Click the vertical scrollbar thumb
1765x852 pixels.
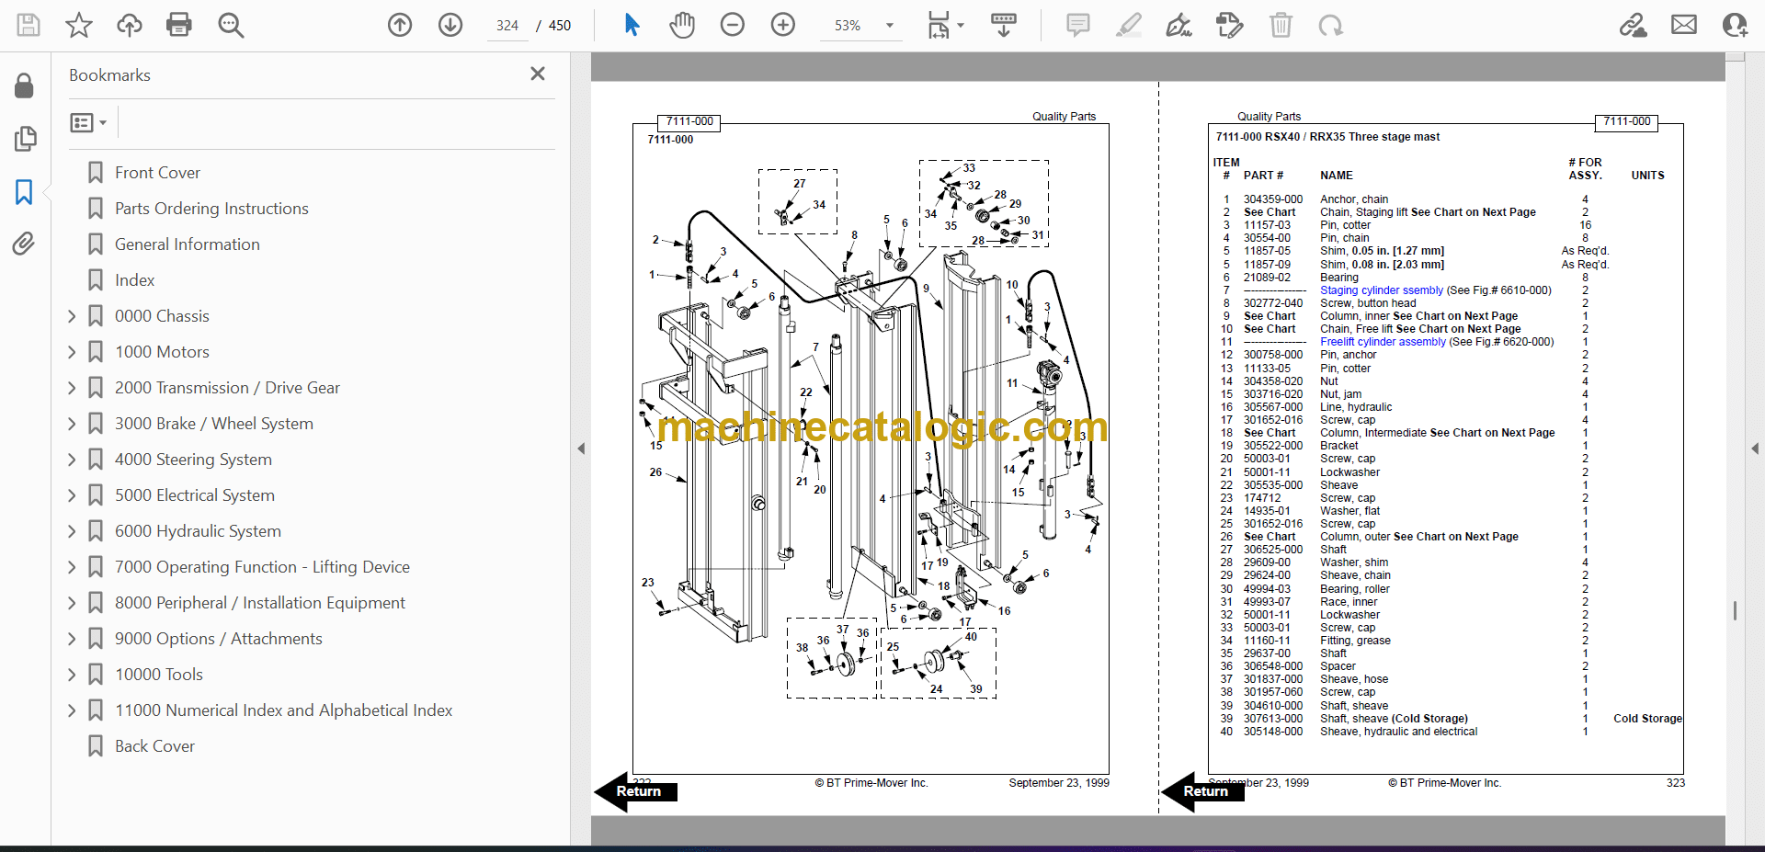(1735, 610)
